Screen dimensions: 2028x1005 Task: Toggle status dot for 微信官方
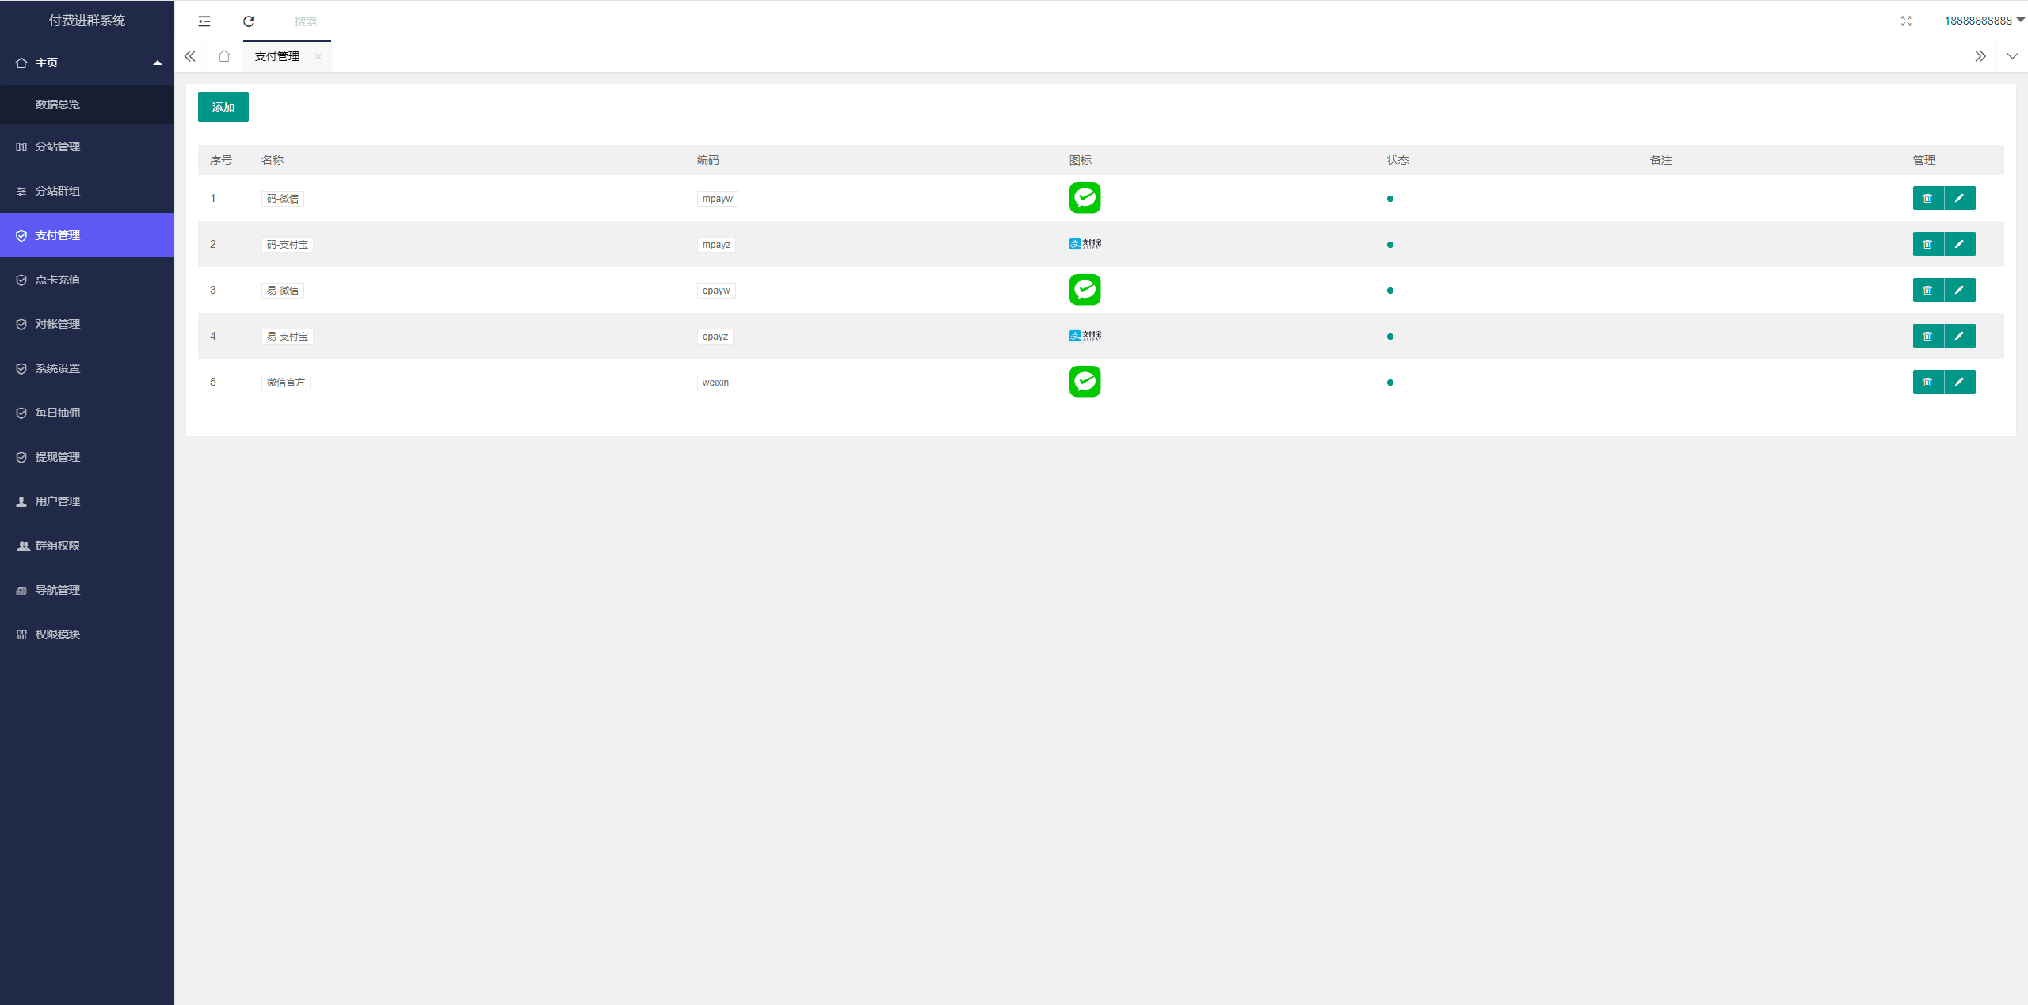point(1390,382)
